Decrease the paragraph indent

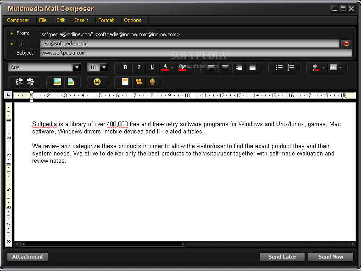(x=19, y=82)
